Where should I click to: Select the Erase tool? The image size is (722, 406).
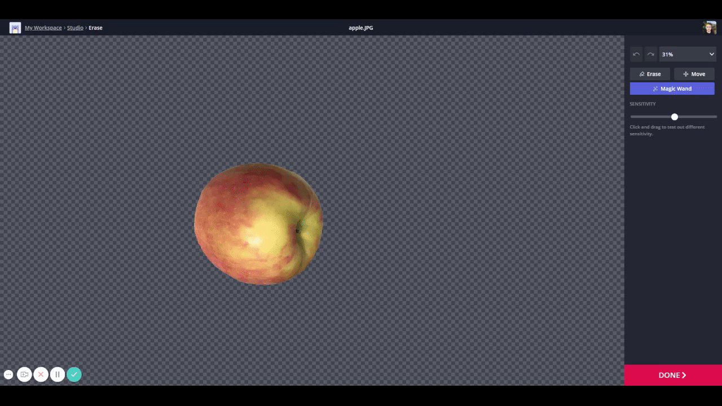pyautogui.click(x=650, y=74)
